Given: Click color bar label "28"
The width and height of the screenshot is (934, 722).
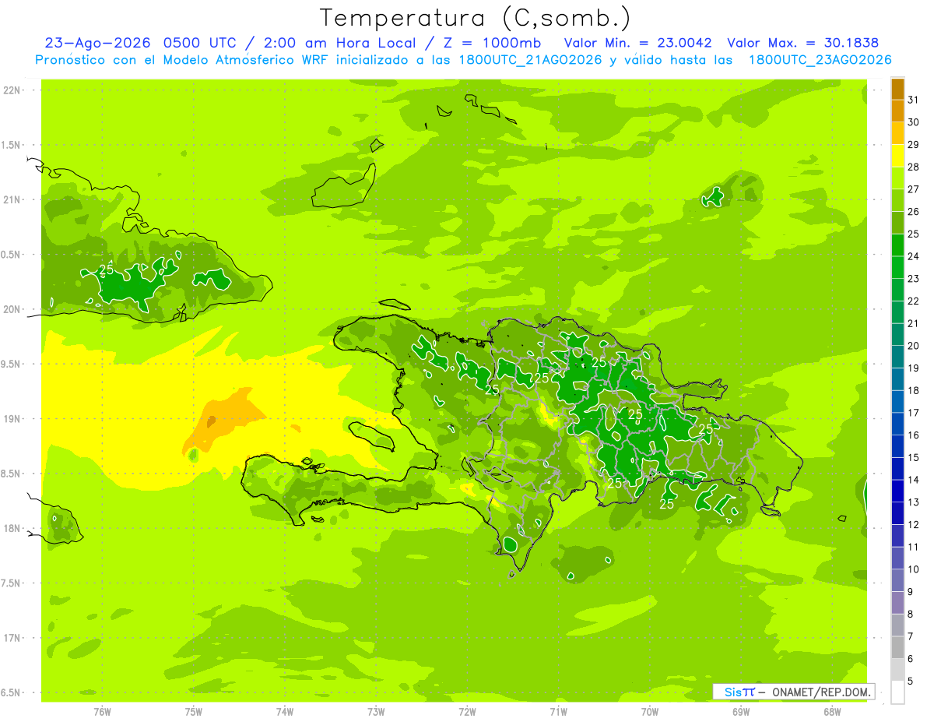Looking at the screenshot, I should pos(914,167).
